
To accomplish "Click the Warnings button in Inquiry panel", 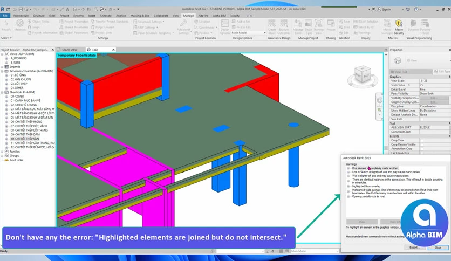I will click(362, 33).
